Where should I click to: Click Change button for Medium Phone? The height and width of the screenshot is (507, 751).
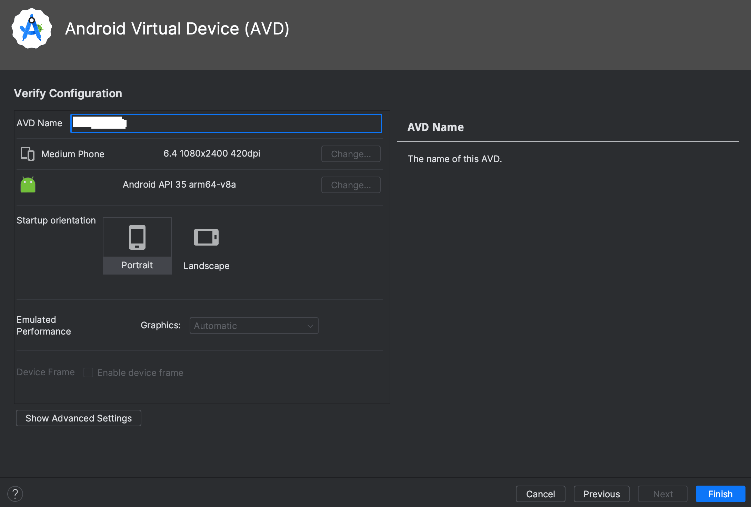(351, 154)
